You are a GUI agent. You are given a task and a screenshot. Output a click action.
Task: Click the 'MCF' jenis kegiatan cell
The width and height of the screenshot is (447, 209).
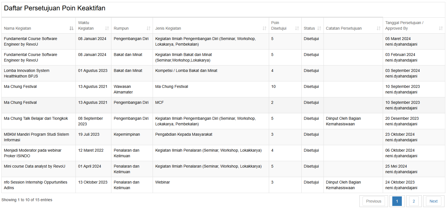(x=211, y=105)
